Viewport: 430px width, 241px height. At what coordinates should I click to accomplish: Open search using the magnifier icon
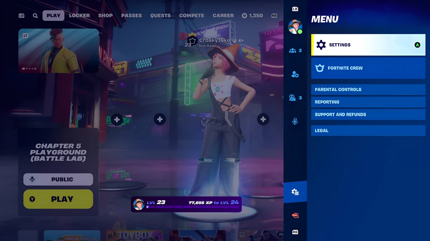tap(35, 15)
